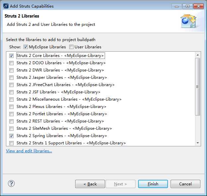Screen dimensions: 207x196
Task: Maximize the Add Struts Capabilities dialog
Action: click(187, 6)
